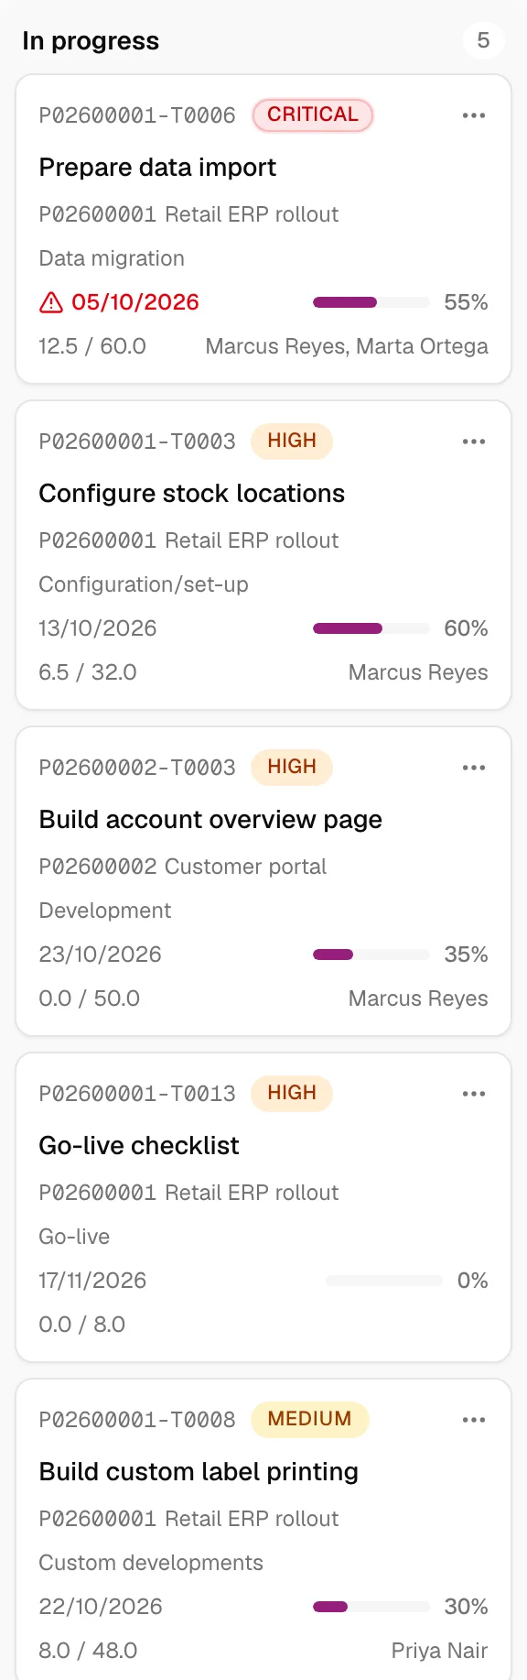527x1680 pixels.
Task: Click the In progress count badge showing 5
Action: click(483, 40)
